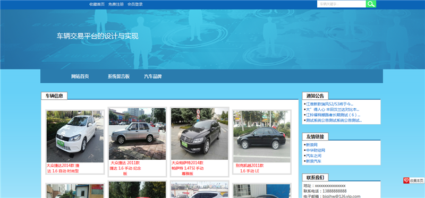Open notice 江淮新款瑞风S2/S3将于今...
425x198 pixels.
[329, 104]
